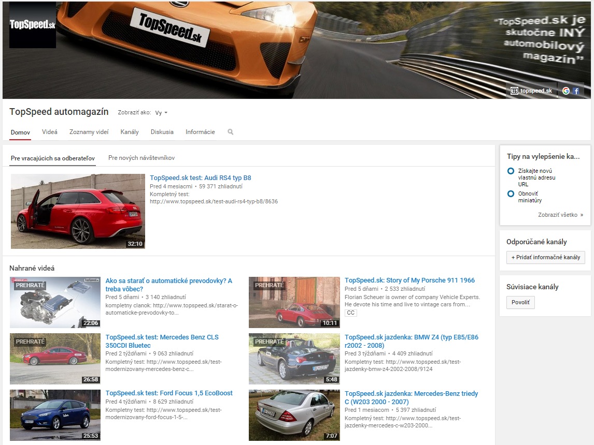Click the 'Súvisiace kanály' heading
594x445 pixels.
[x=532, y=287]
